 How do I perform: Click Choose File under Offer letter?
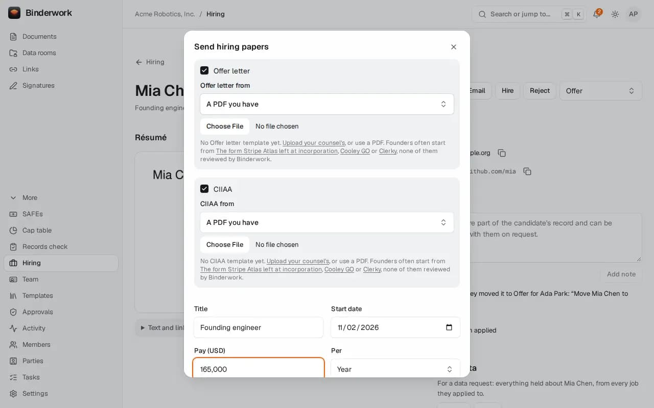(x=225, y=126)
